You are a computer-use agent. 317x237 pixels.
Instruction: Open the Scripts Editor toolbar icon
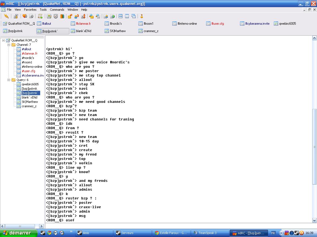(40, 16)
